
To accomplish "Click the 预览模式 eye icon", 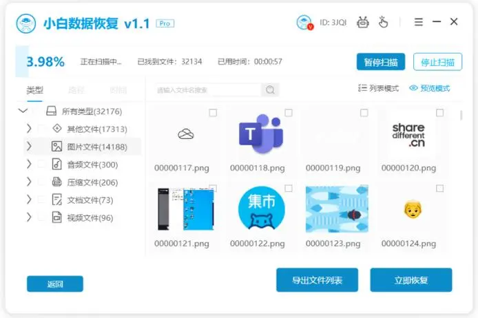I will click(413, 88).
